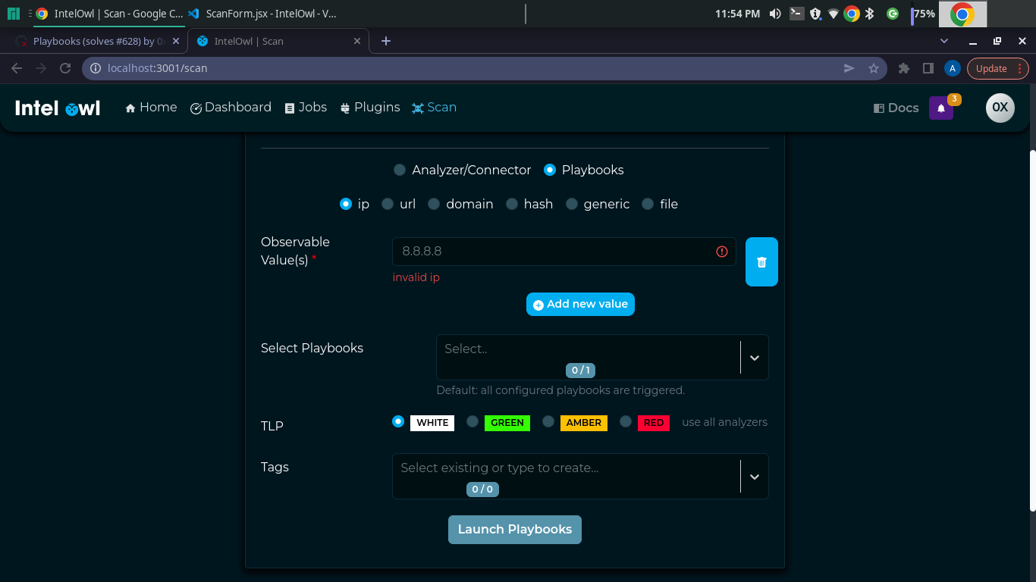Select the AMBER TLP option
1036x582 pixels.
pos(548,421)
